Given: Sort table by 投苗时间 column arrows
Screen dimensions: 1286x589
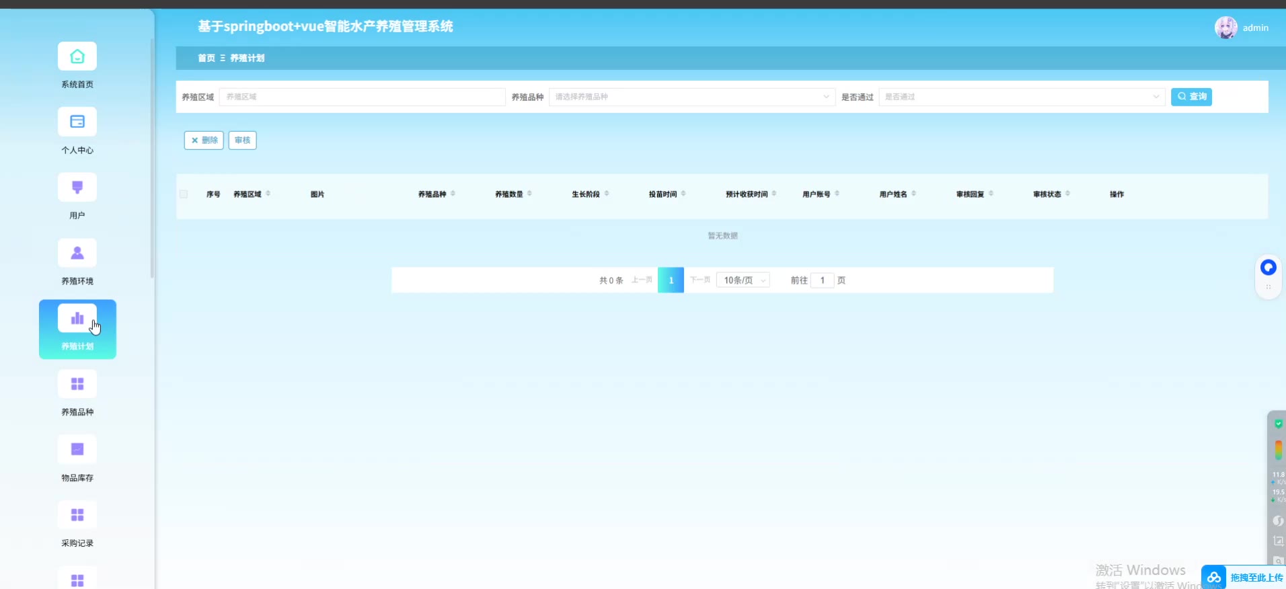Looking at the screenshot, I should tap(683, 194).
